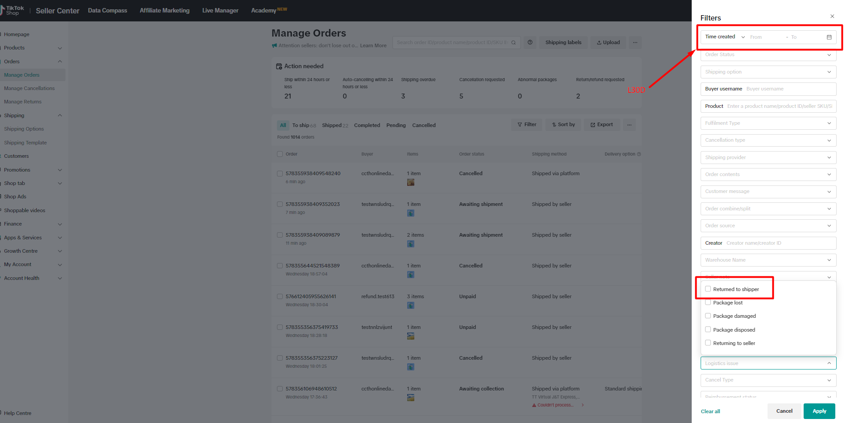This screenshot has height=423, width=846.
Task: Select all orders with header checkbox
Action: [x=280, y=154]
